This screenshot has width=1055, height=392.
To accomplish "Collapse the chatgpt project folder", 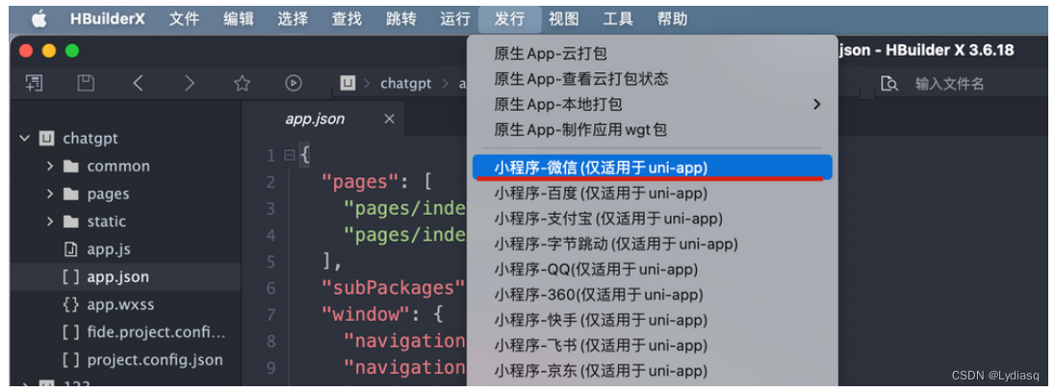I will [x=24, y=139].
